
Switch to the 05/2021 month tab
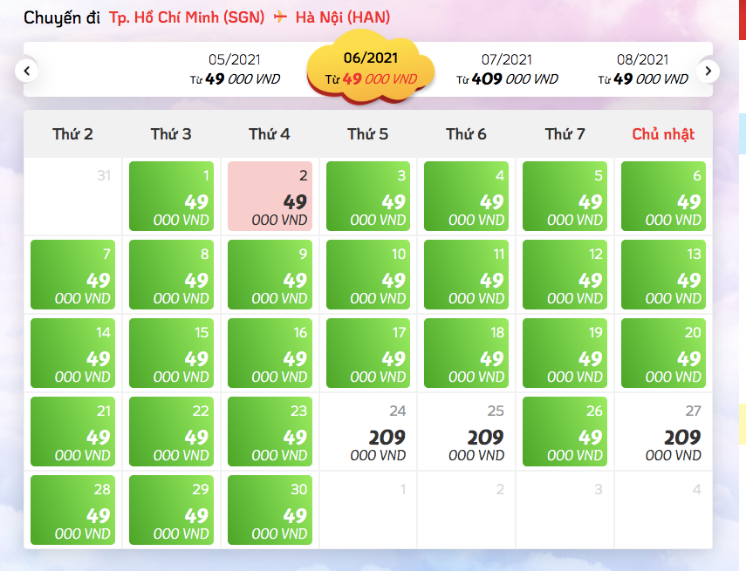(235, 70)
